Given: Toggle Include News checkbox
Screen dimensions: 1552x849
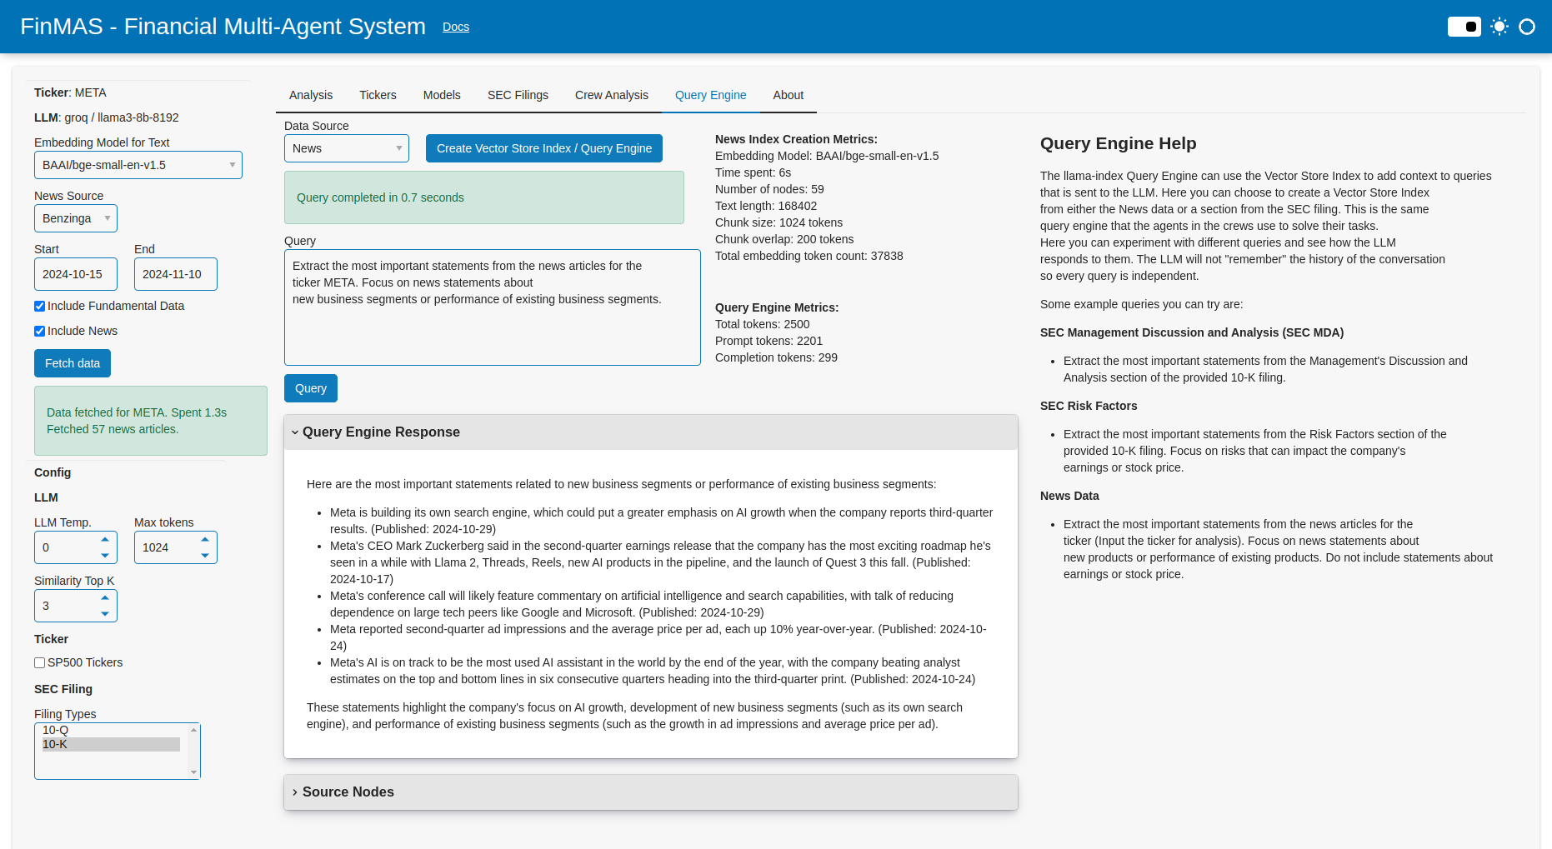Looking at the screenshot, I should coord(39,332).
